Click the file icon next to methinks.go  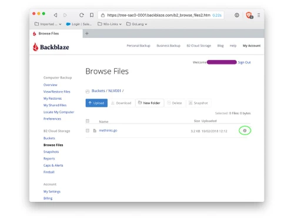[x=95, y=131]
